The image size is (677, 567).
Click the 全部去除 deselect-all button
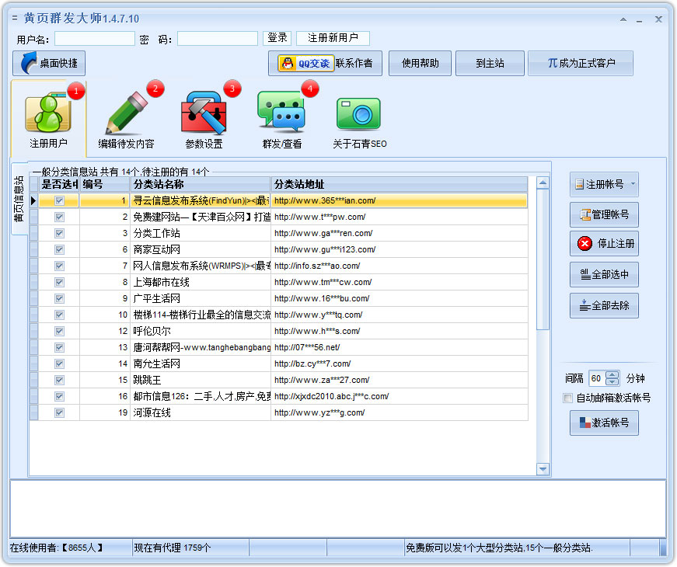tap(604, 305)
